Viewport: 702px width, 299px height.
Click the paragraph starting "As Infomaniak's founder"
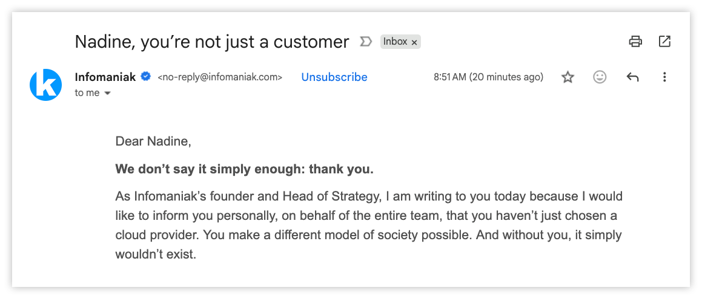coord(368,225)
